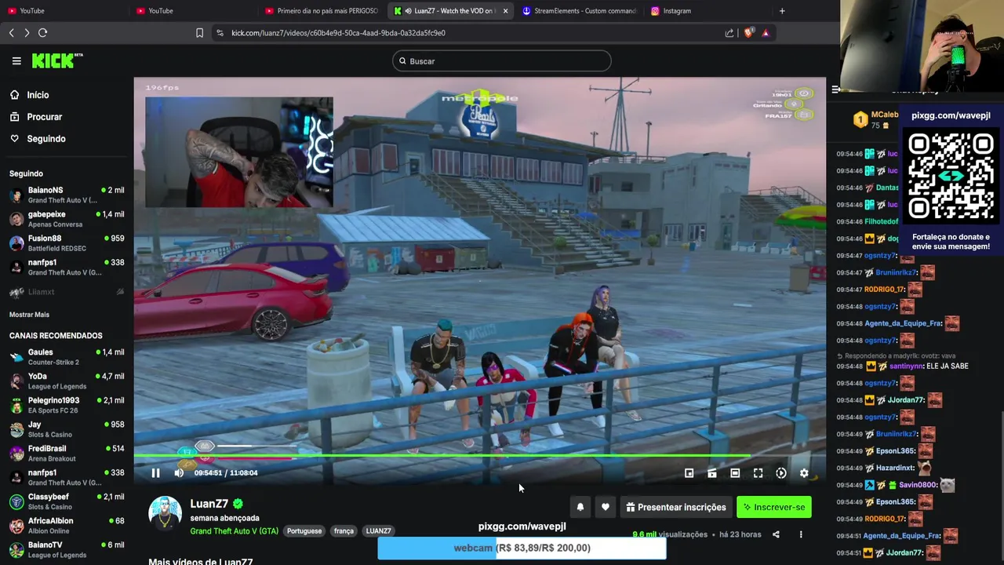Open Fusion88 channel in sidebar
The height and width of the screenshot is (565, 1004).
66,243
